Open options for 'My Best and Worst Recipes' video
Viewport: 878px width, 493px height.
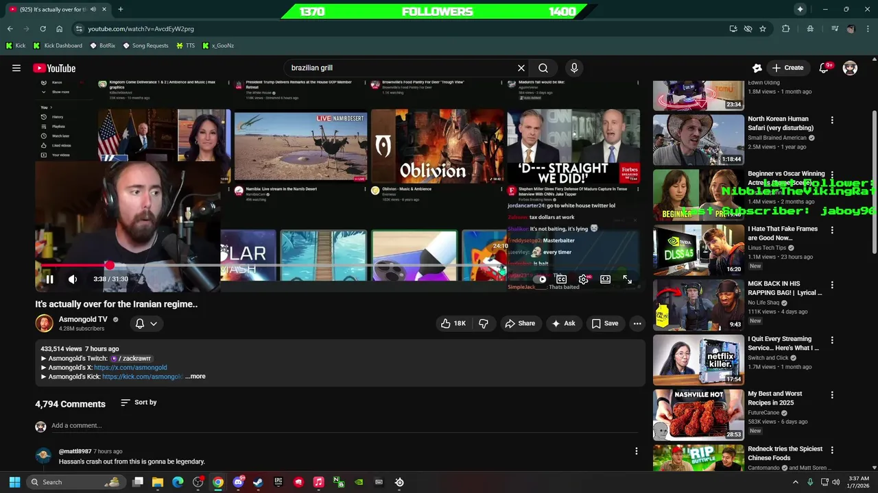(x=832, y=395)
